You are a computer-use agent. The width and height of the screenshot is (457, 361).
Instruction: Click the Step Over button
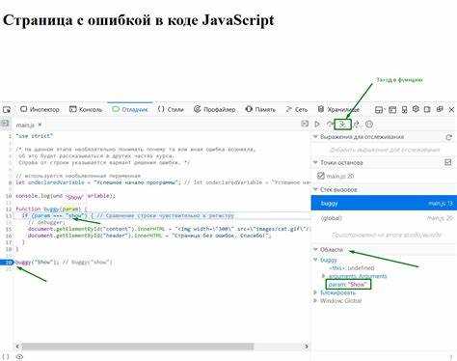click(330, 124)
